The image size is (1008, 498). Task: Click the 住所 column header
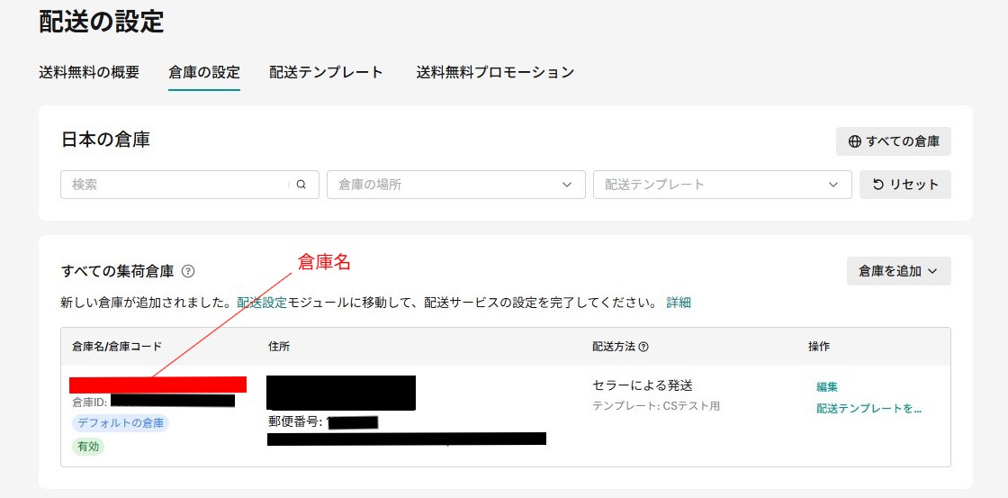coord(279,346)
